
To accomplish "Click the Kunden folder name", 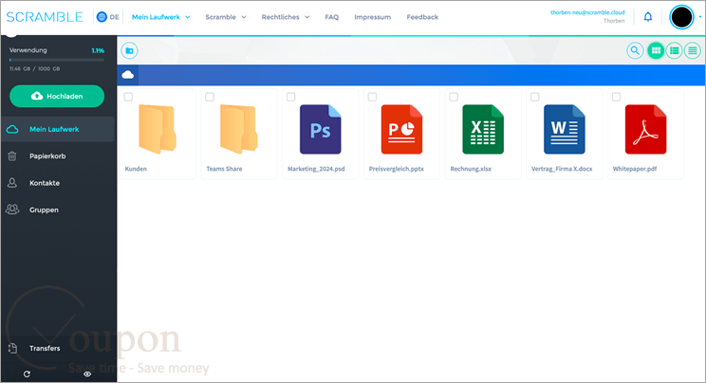I will coord(136,169).
